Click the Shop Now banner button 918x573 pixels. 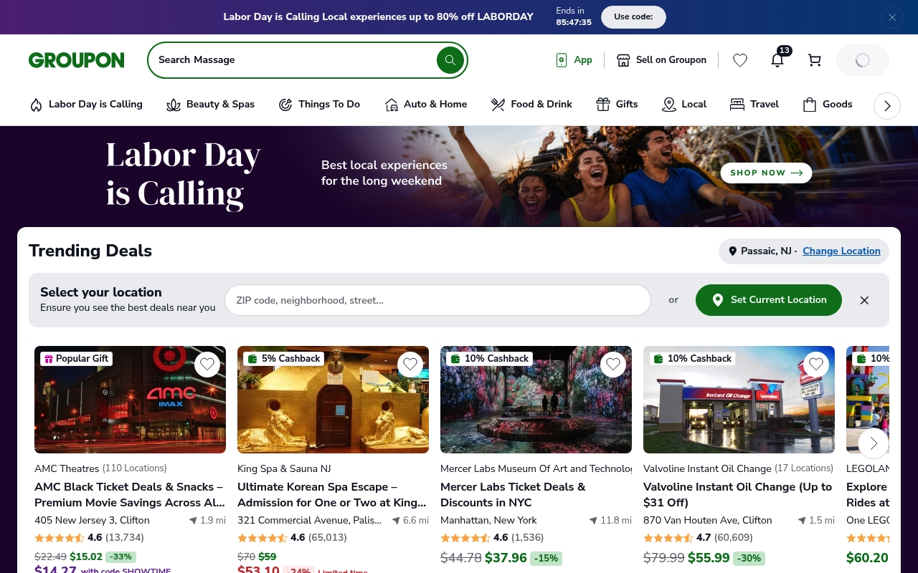766,173
